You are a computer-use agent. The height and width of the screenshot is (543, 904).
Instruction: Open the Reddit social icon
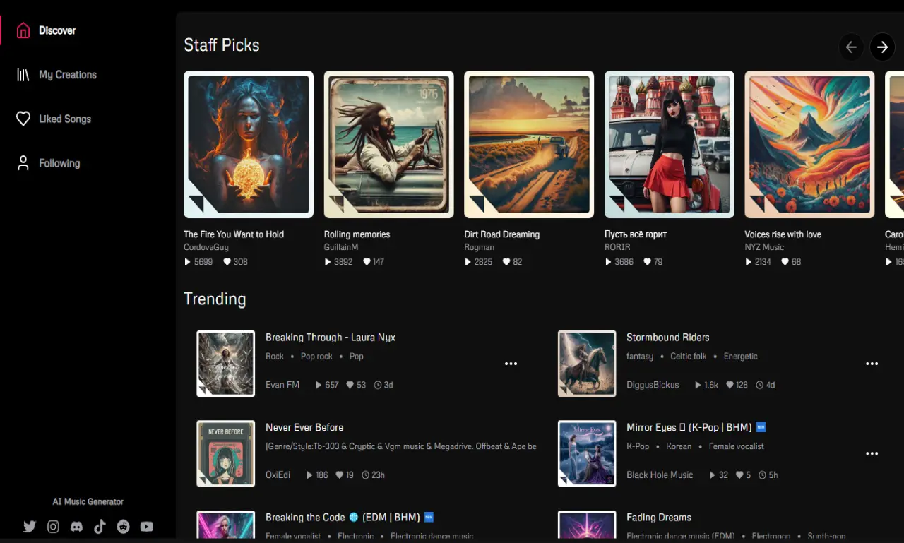click(x=123, y=526)
